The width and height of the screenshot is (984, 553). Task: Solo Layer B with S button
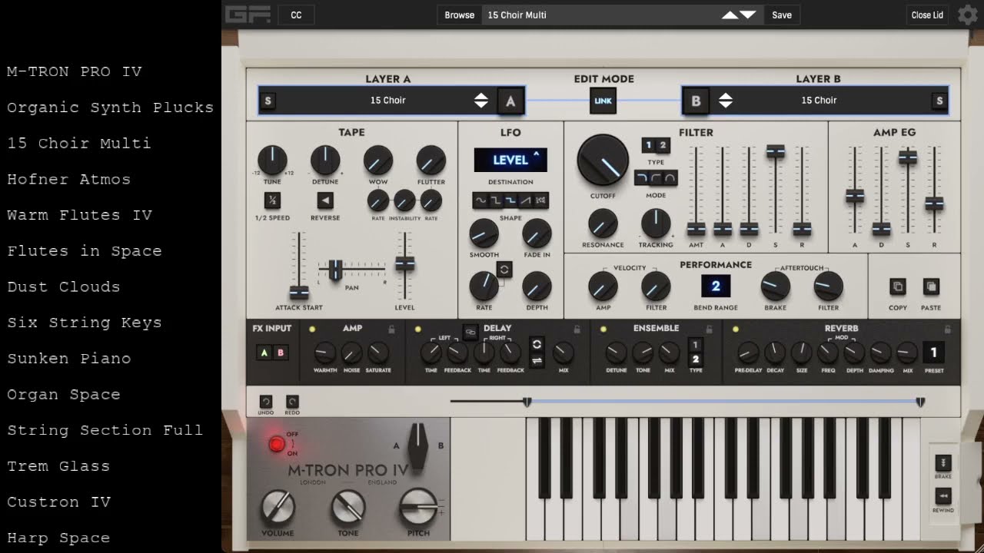(939, 101)
